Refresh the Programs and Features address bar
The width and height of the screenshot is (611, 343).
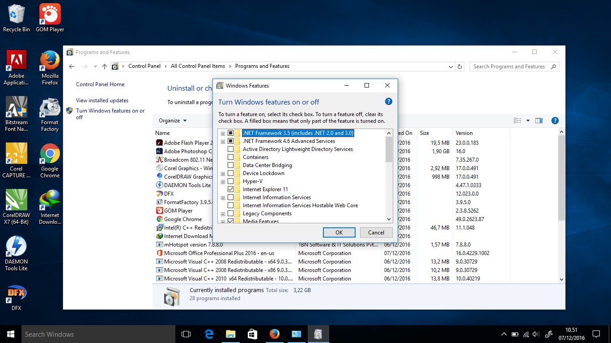point(460,67)
